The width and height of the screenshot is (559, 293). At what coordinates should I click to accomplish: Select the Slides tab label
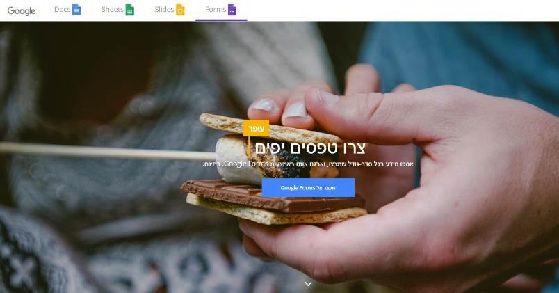[164, 10]
